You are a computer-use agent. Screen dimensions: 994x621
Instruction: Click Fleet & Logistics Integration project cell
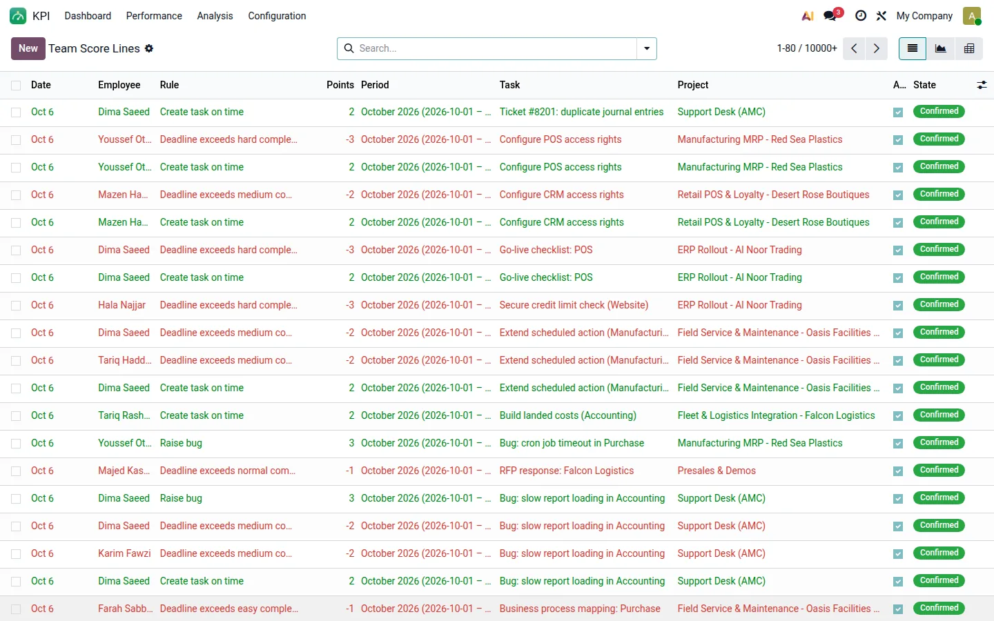coord(776,415)
